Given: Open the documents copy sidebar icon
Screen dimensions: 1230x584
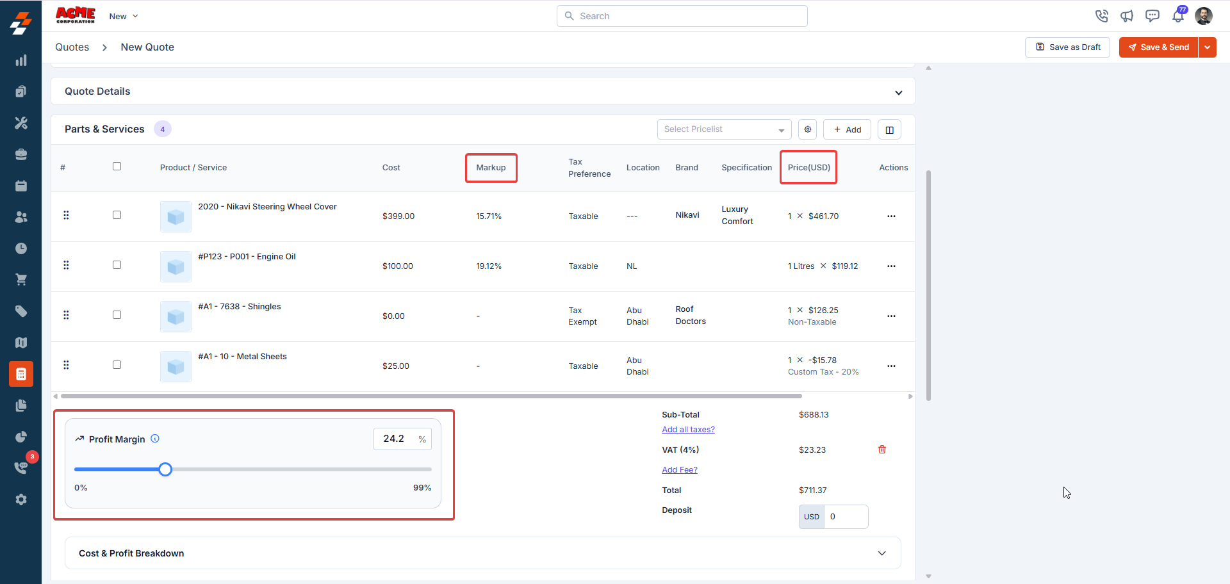Looking at the screenshot, I should tap(21, 405).
